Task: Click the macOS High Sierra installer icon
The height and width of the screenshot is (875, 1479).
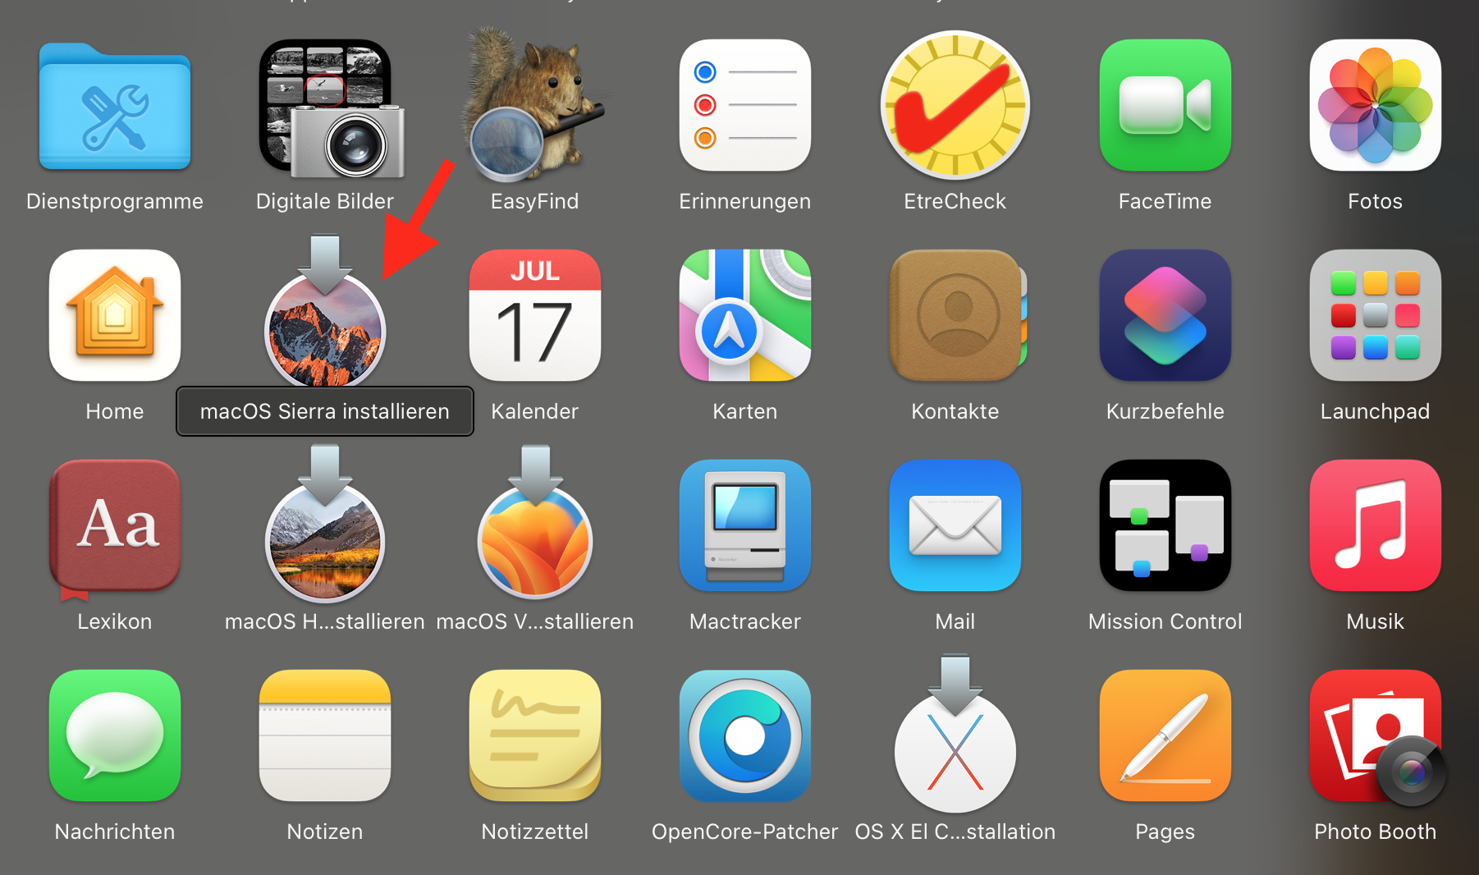Action: click(325, 524)
